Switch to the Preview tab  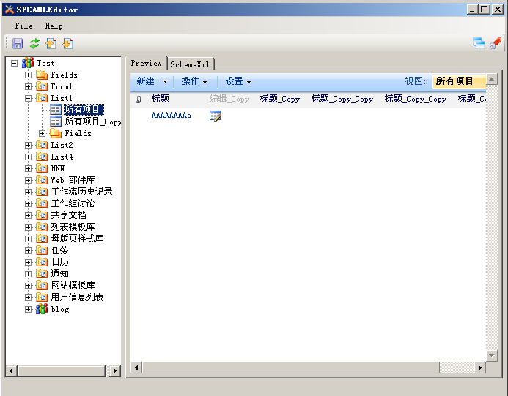tap(146, 64)
